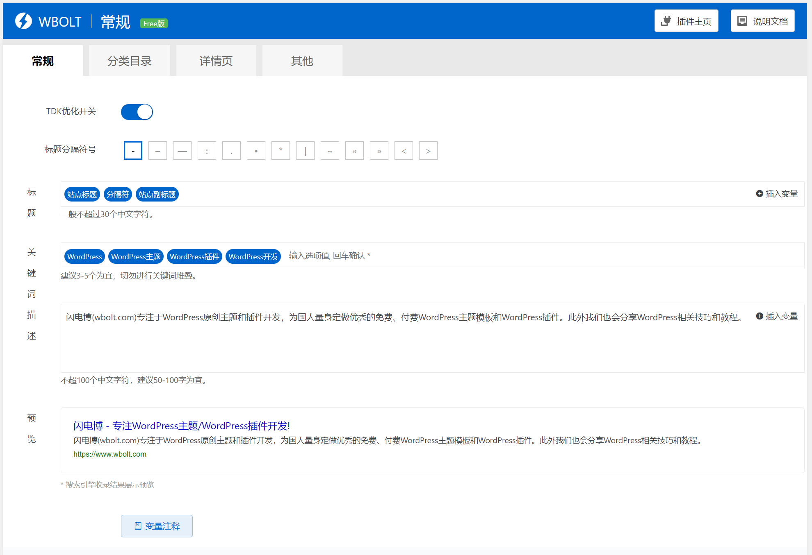The width and height of the screenshot is (812, 555).
Task: Select the "«" separator symbol
Action: point(354,151)
